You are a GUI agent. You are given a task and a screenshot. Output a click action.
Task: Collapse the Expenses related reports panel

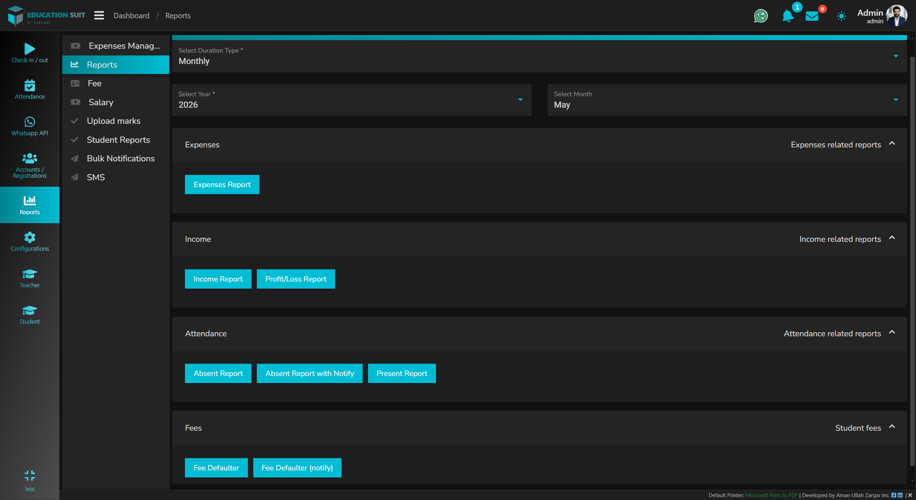point(892,144)
